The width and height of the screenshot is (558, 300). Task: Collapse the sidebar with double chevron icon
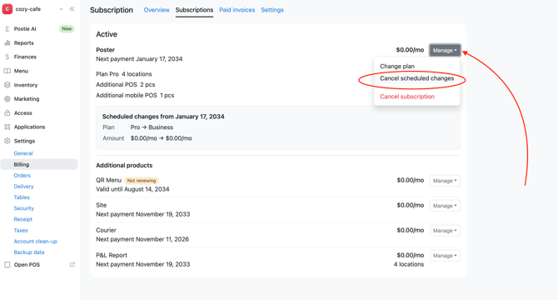pos(72,9)
